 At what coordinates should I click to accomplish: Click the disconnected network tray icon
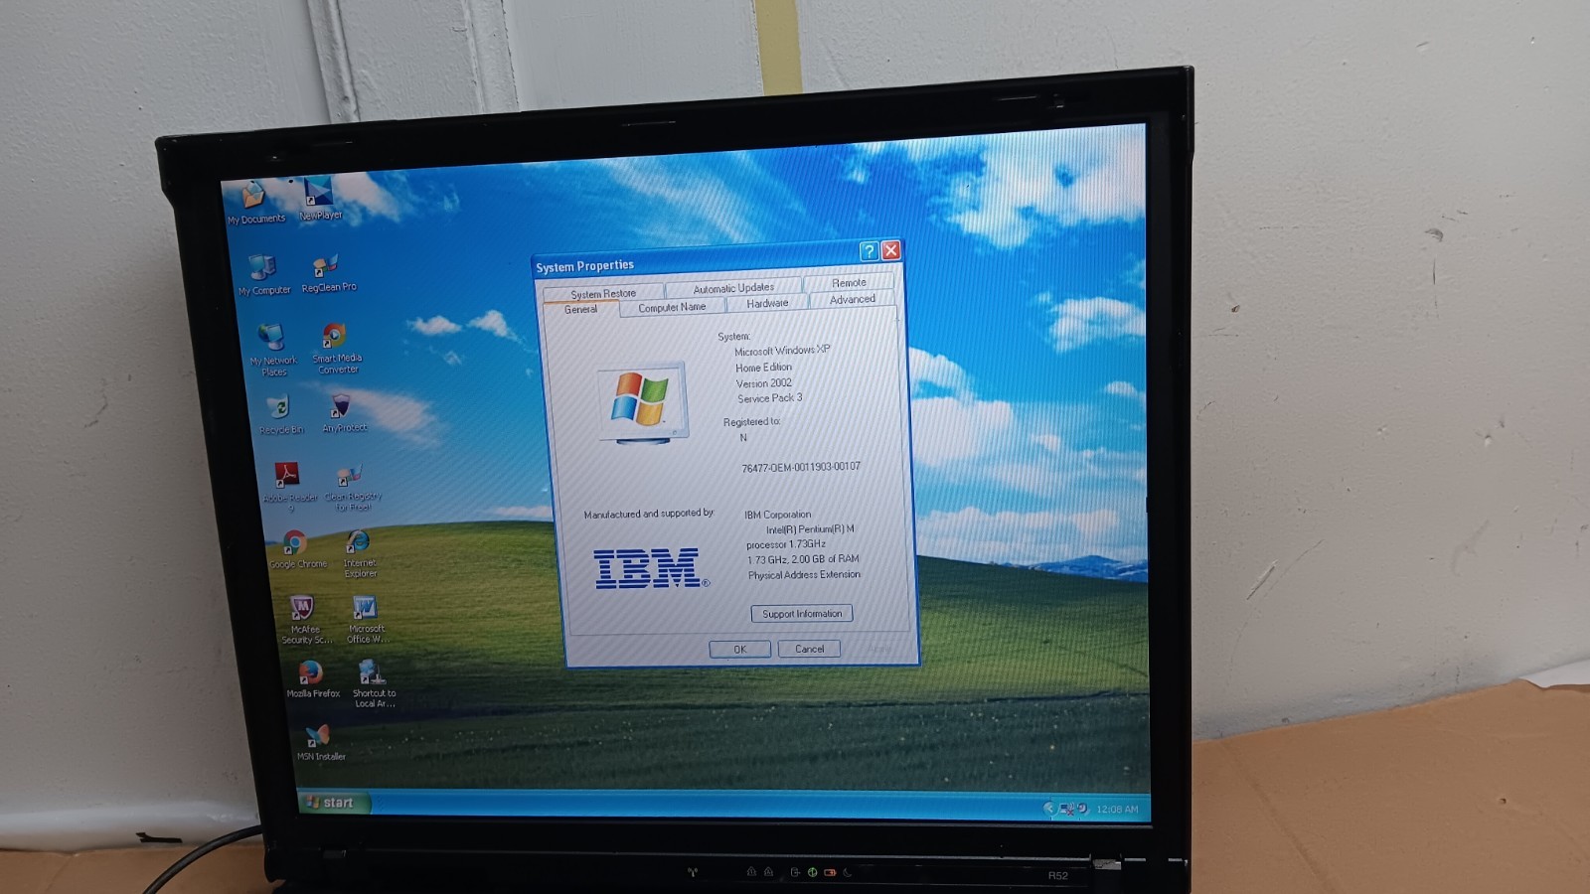tap(1067, 809)
